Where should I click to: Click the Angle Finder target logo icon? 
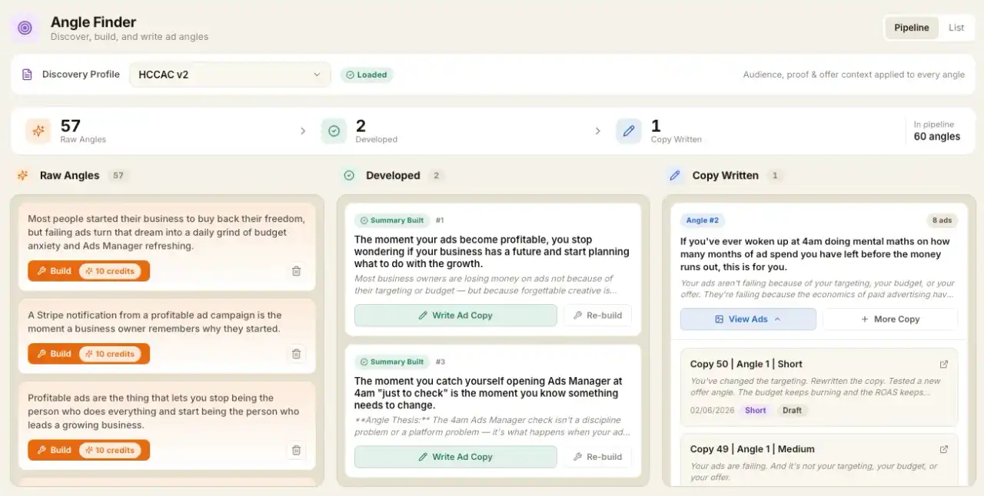25,28
